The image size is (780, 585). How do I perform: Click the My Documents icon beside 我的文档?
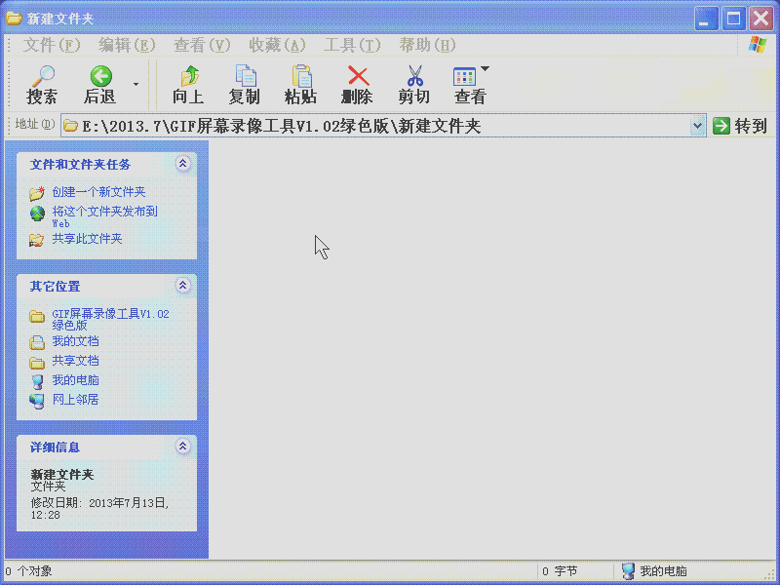(37, 342)
